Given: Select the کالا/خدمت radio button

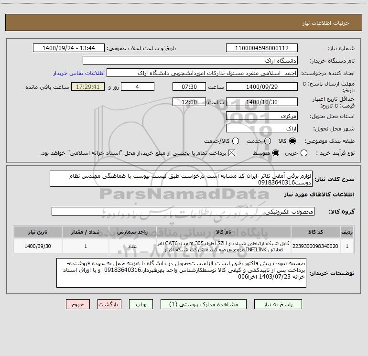Looking at the screenshot, I should pyautogui.click(x=236, y=141).
